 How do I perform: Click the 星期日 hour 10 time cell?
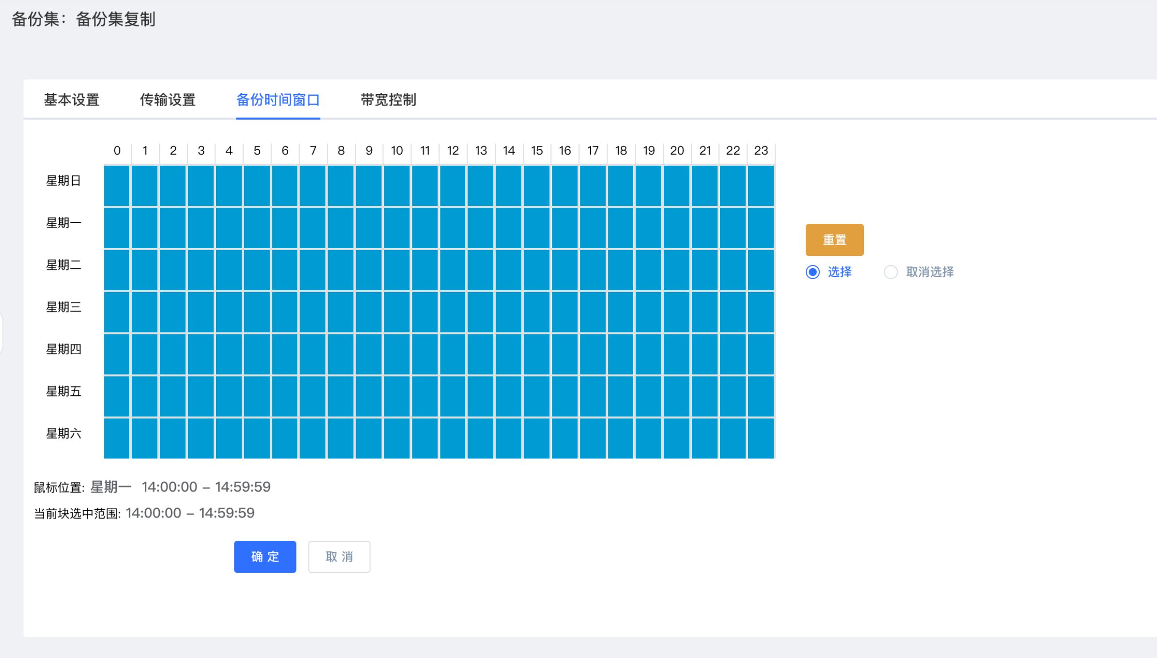click(x=397, y=186)
